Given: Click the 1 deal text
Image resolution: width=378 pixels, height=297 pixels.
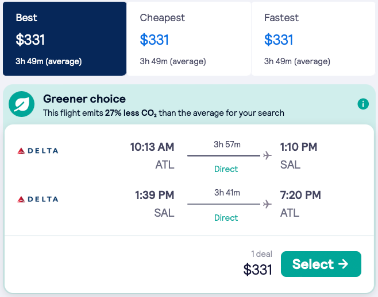Looking at the screenshot, I should (x=261, y=254).
